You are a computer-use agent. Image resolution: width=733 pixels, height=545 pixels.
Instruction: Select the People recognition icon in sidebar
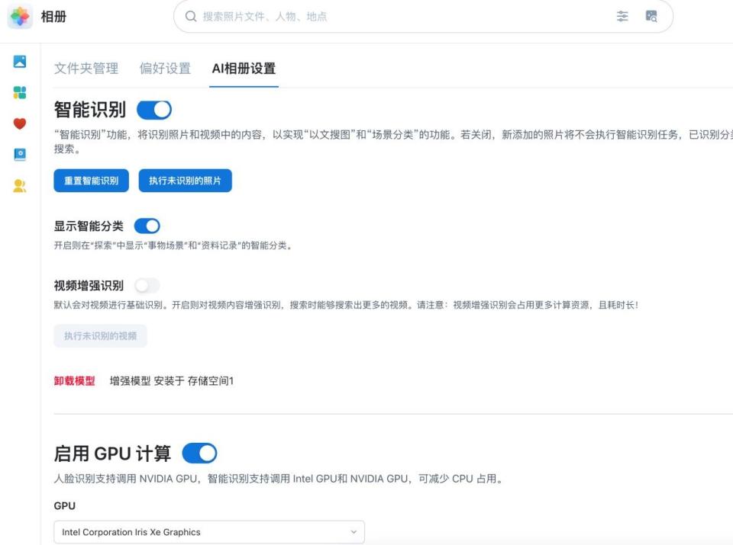[x=19, y=184]
